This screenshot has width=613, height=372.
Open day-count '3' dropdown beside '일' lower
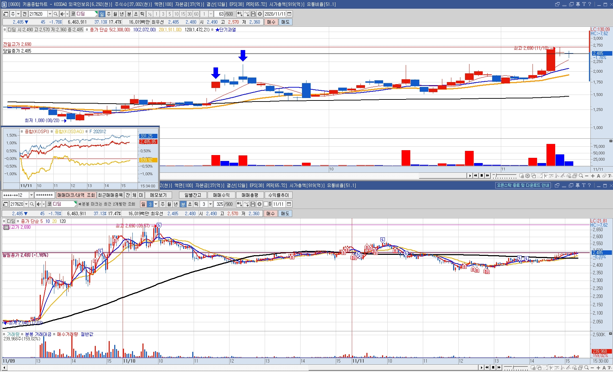[156, 204]
